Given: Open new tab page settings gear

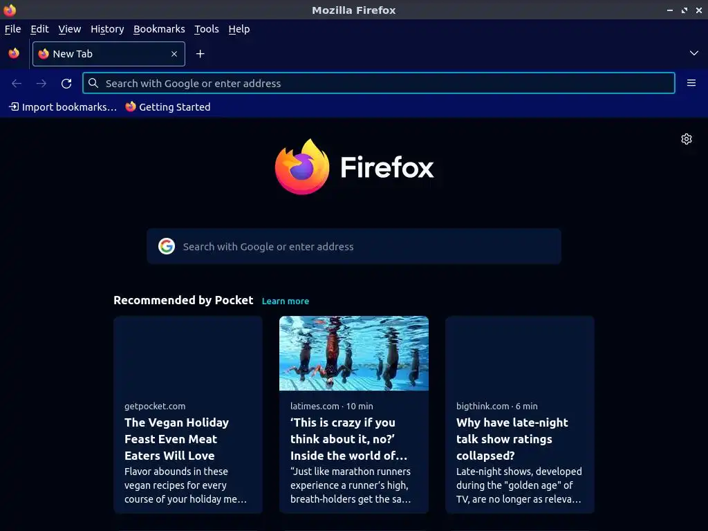Looking at the screenshot, I should coord(687,139).
